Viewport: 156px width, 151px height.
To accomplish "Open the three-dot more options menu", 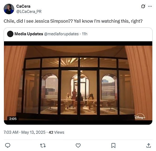I will (x=150, y=6).
